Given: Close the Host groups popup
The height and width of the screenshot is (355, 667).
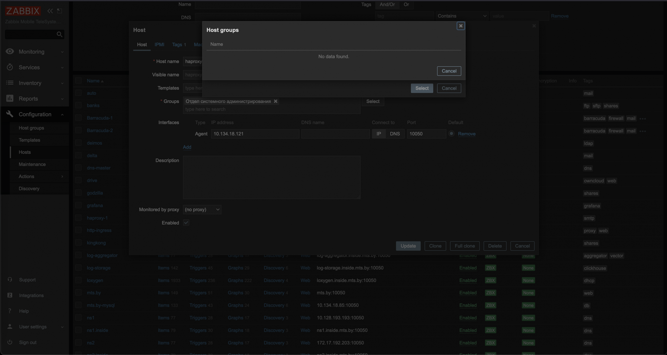Looking at the screenshot, I should click(x=460, y=26).
